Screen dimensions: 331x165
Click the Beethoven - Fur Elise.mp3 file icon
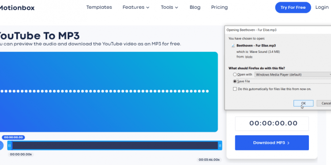pyautogui.click(x=233, y=45)
